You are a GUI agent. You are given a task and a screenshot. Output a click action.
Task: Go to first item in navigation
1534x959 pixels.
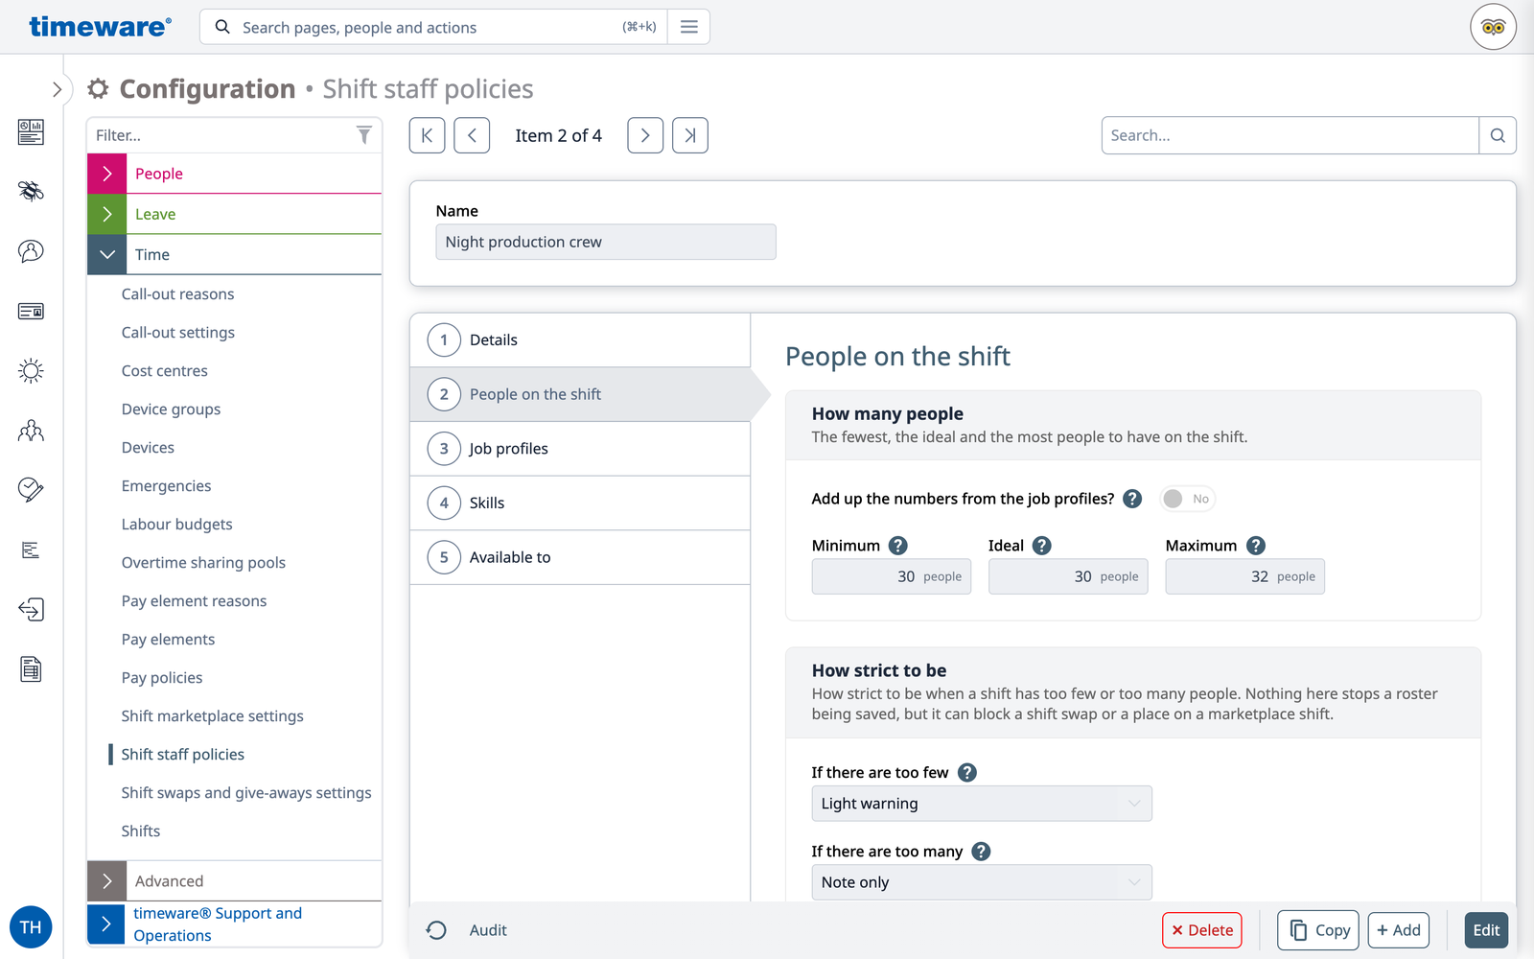tap(427, 135)
